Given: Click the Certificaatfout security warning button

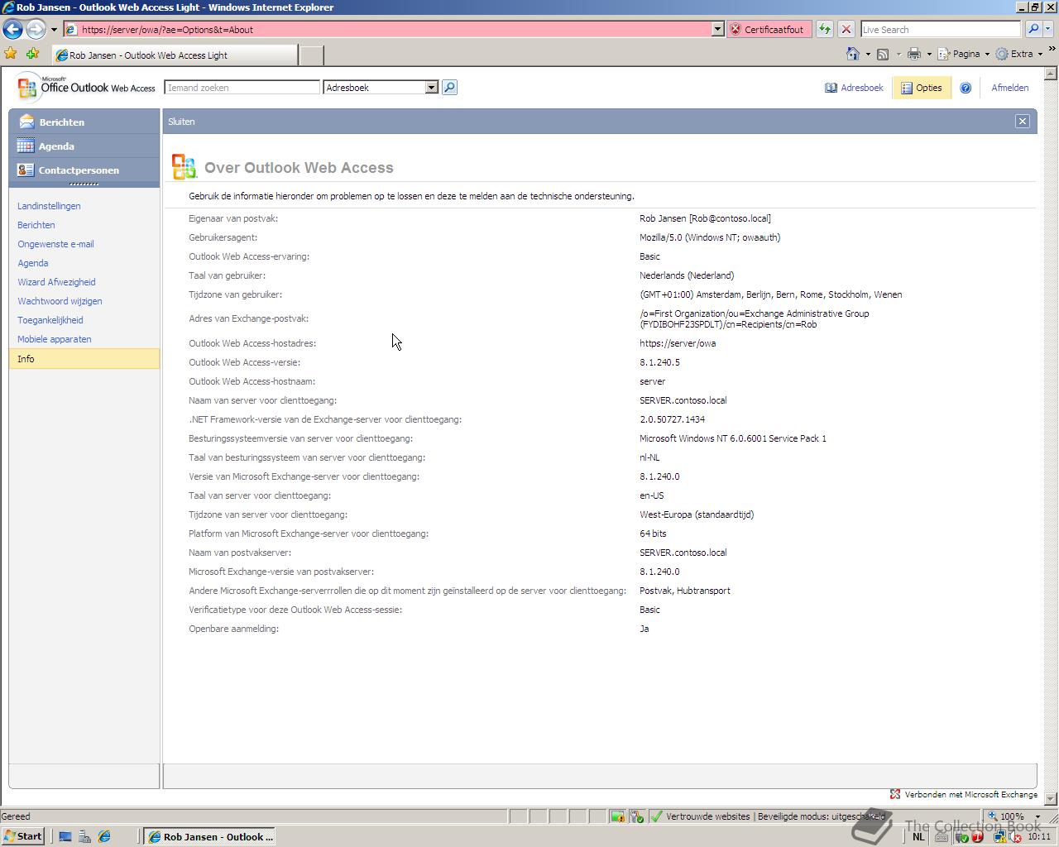Looking at the screenshot, I should [769, 29].
